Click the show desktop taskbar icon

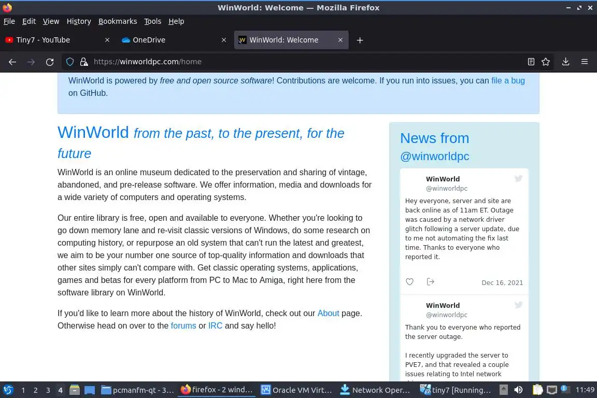click(x=90, y=390)
